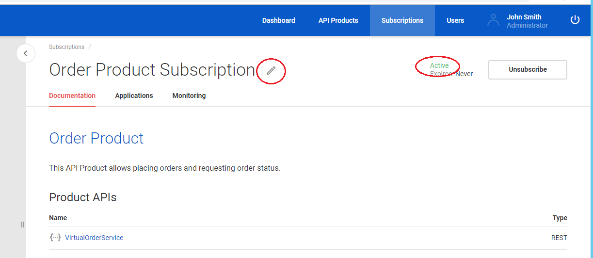Open the Dashboard menu item
The height and width of the screenshot is (258, 593).
tap(279, 20)
